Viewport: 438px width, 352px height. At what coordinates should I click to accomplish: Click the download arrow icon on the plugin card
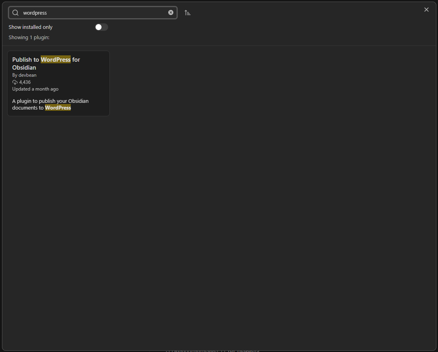click(x=15, y=82)
